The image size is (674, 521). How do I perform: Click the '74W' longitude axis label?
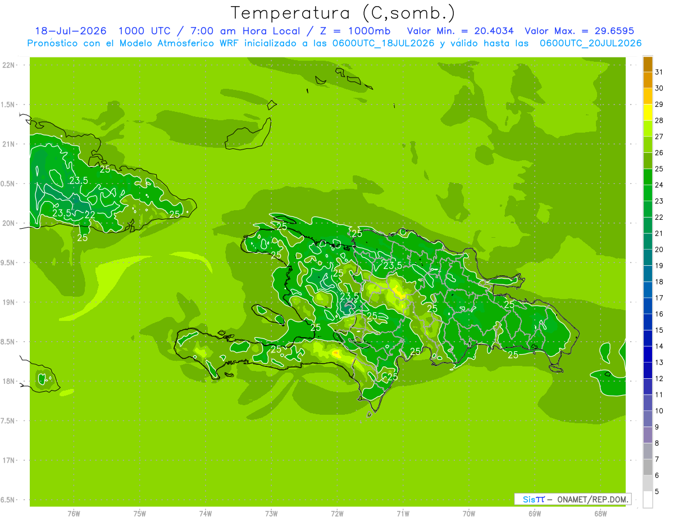(x=206, y=514)
